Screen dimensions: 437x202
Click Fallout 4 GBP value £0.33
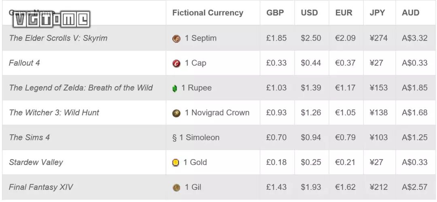(x=276, y=63)
